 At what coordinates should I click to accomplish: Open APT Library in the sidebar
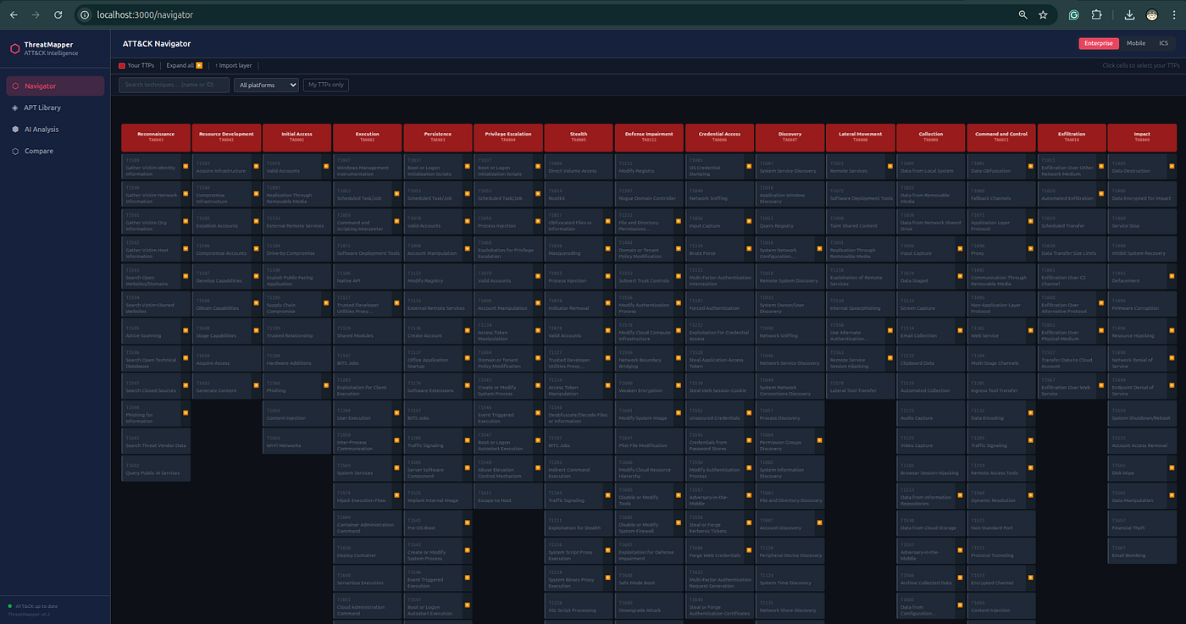click(x=55, y=108)
